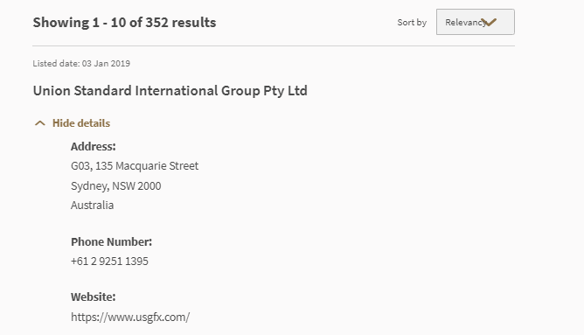
Task: Click the Listed date 03 Jan 2019 text
Action: (x=81, y=63)
